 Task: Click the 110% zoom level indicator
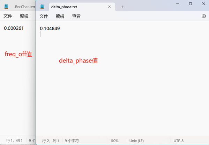pyautogui.click(x=114, y=141)
